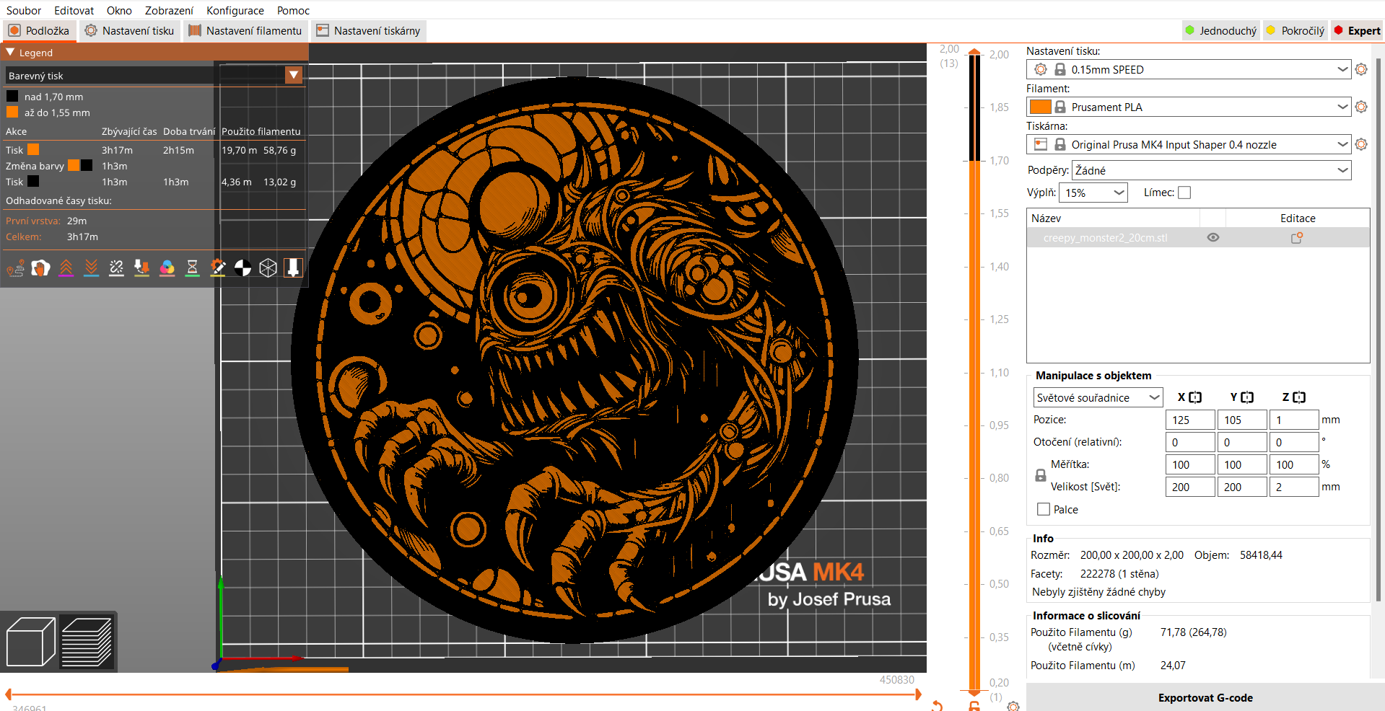Open the Tiskárna printer preset dropdown
Screen dimensions: 1385x711
click(1188, 144)
